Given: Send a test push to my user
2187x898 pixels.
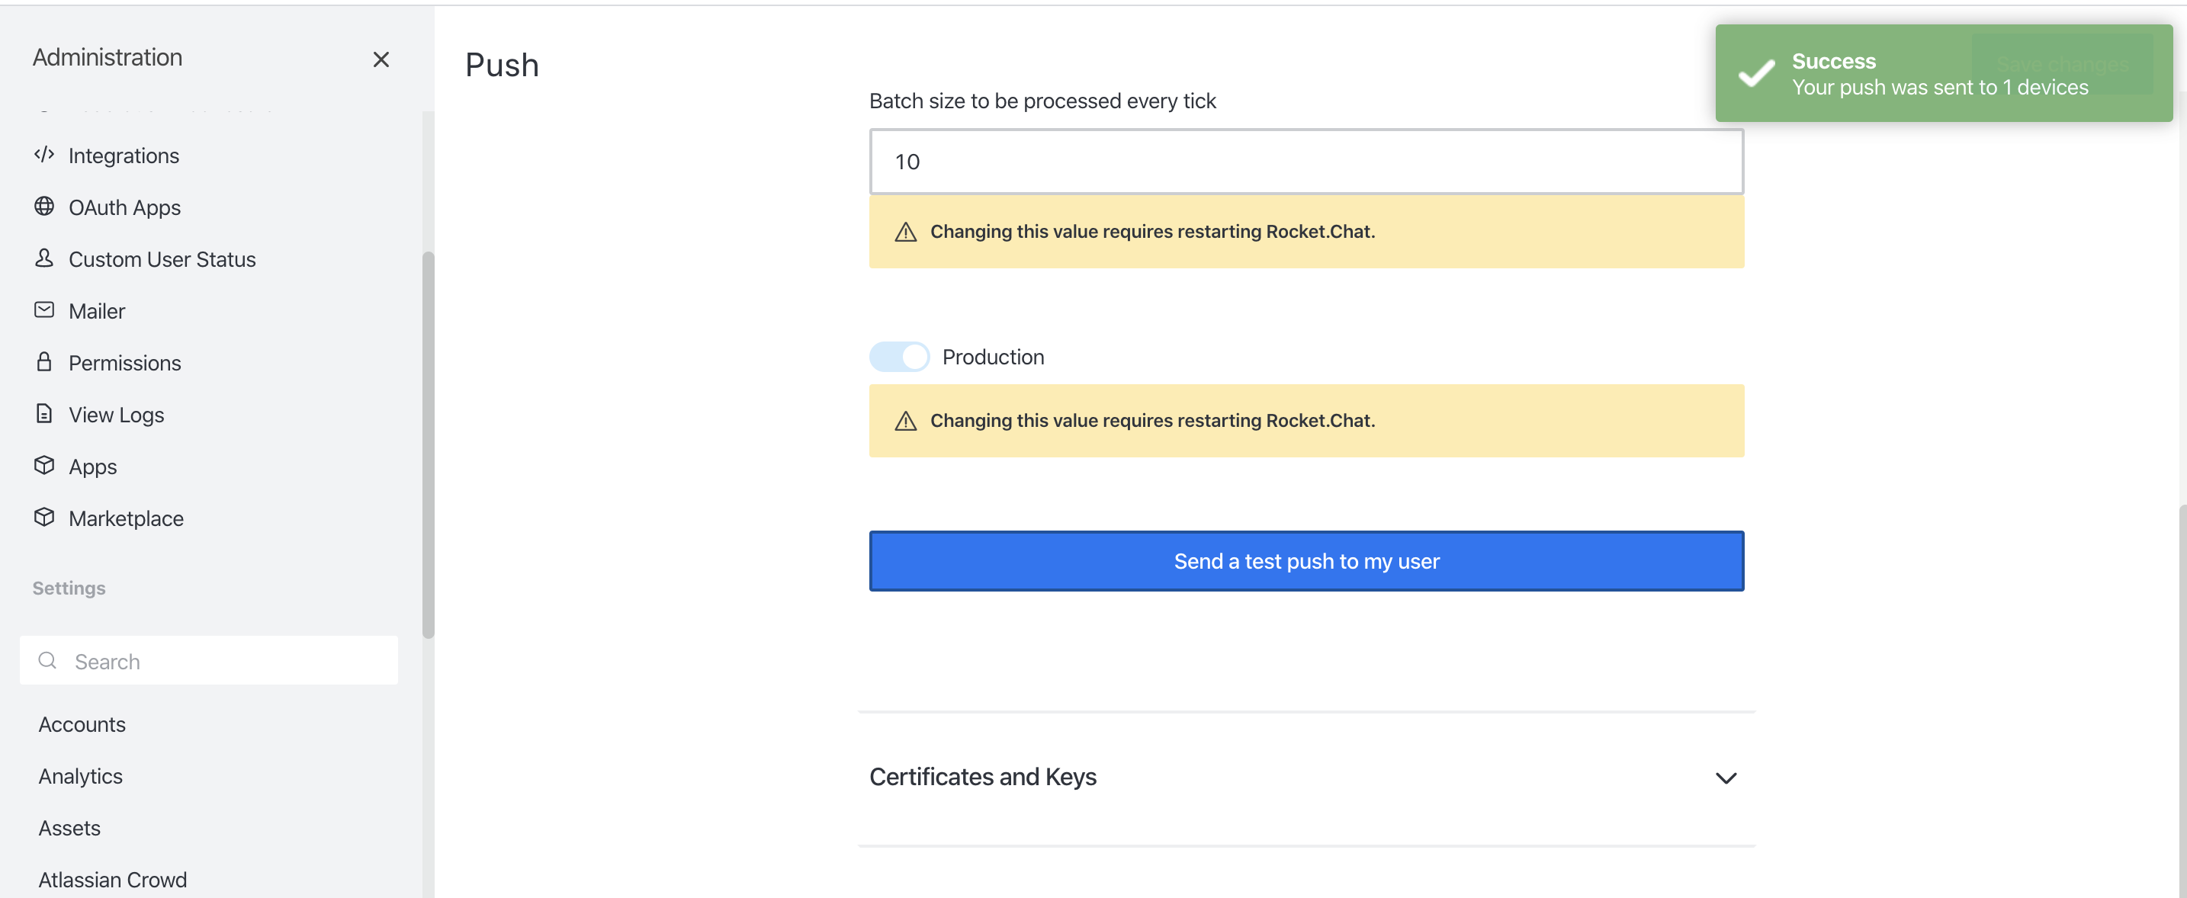Looking at the screenshot, I should pos(1305,561).
